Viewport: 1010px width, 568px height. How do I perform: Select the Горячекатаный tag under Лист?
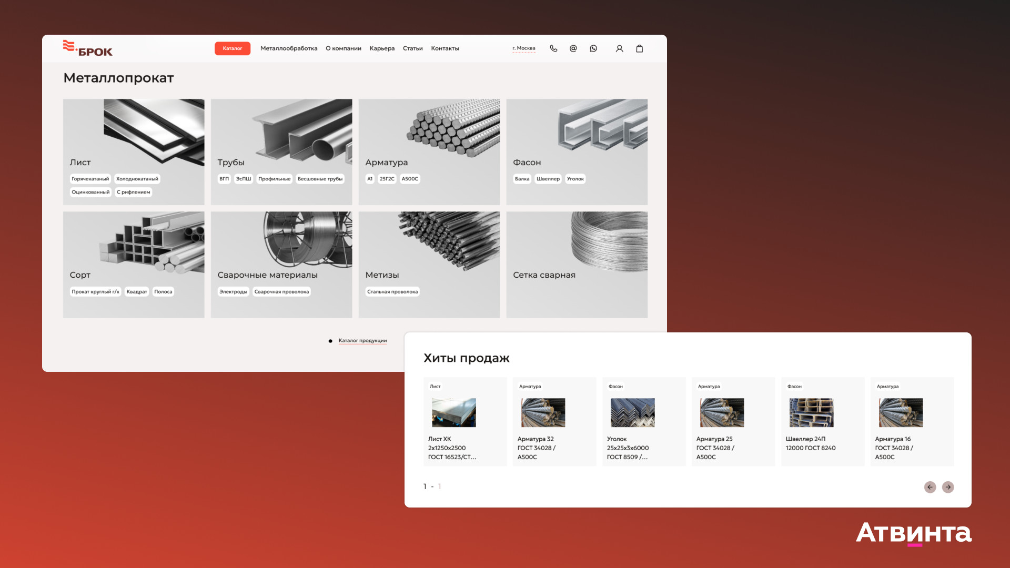[90, 179]
